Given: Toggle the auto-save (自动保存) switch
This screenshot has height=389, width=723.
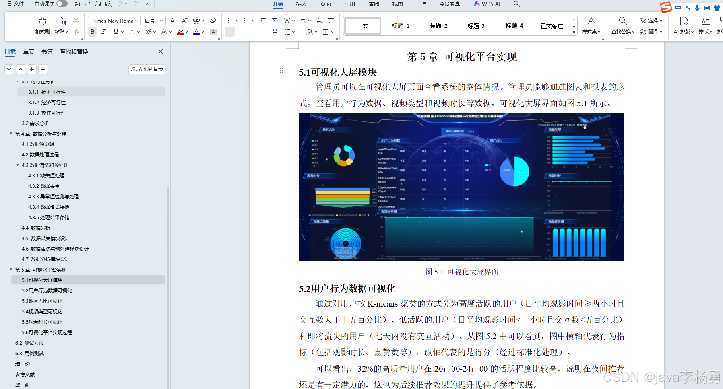Looking at the screenshot, I should coord(62,4).
